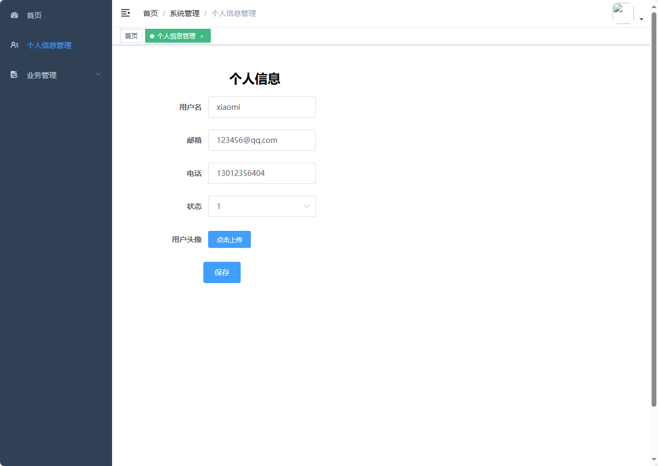Click the 邮箱 email input field
Image resolution: width=658 pixels, height=466 pixels.
(261, 140)
